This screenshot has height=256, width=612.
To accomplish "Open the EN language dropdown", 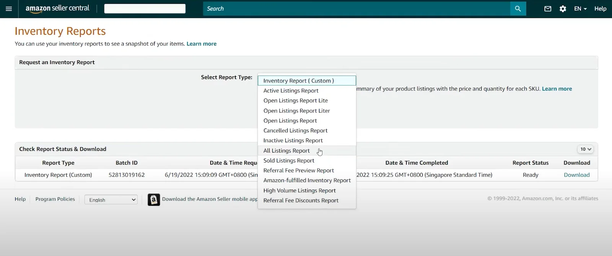I will [580, 9].
